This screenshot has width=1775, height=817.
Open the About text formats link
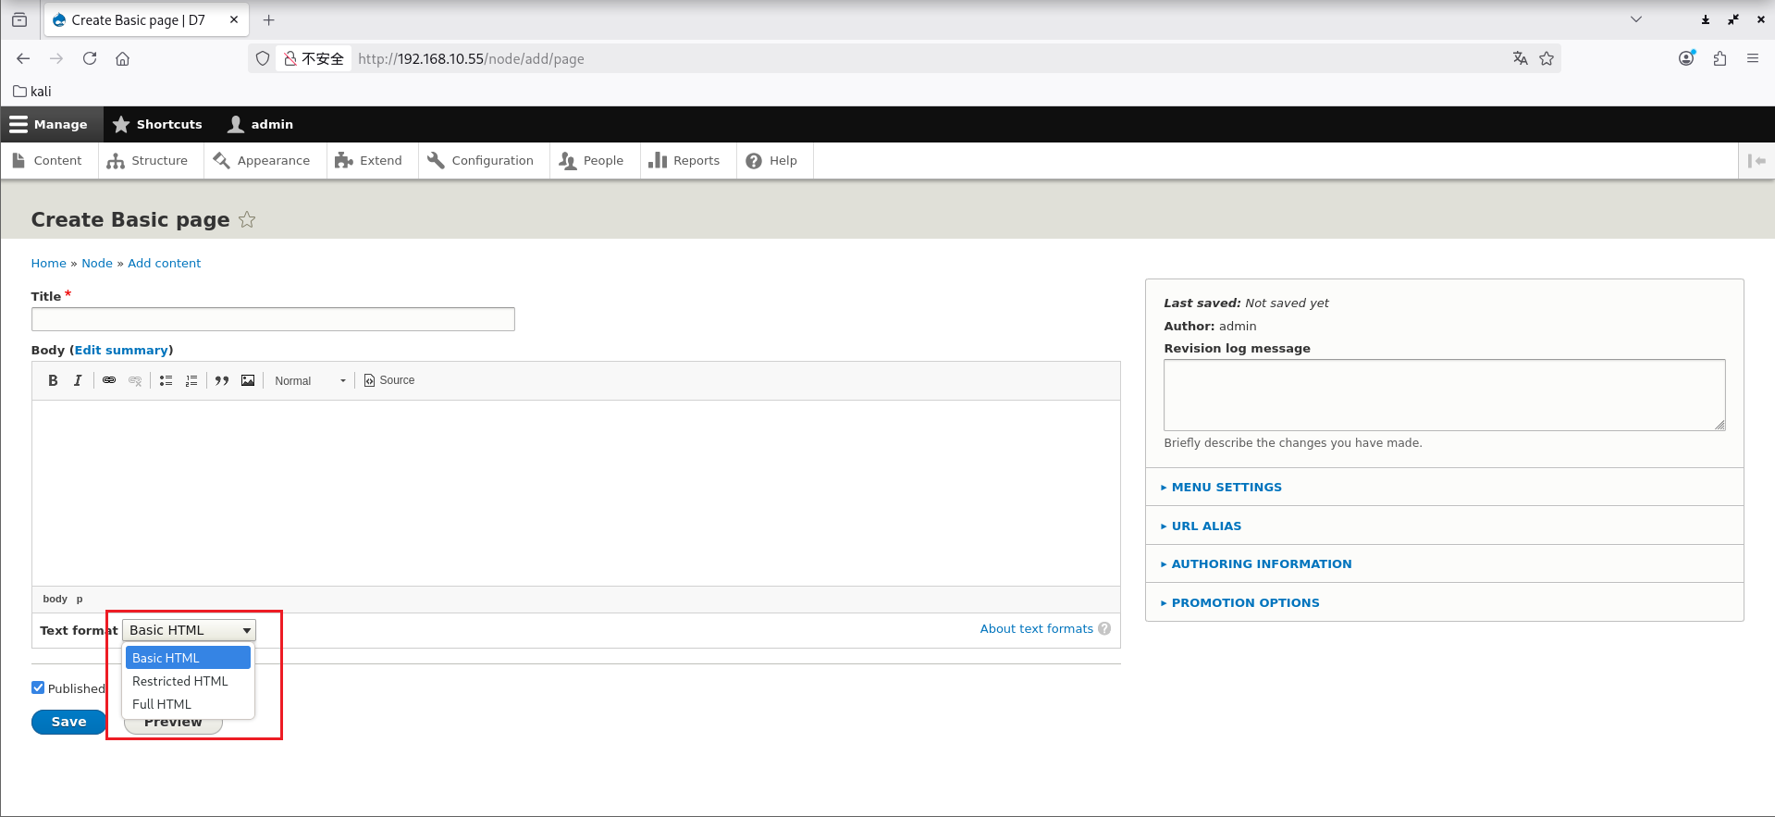pyautogui.click(x=1036, y=629)
